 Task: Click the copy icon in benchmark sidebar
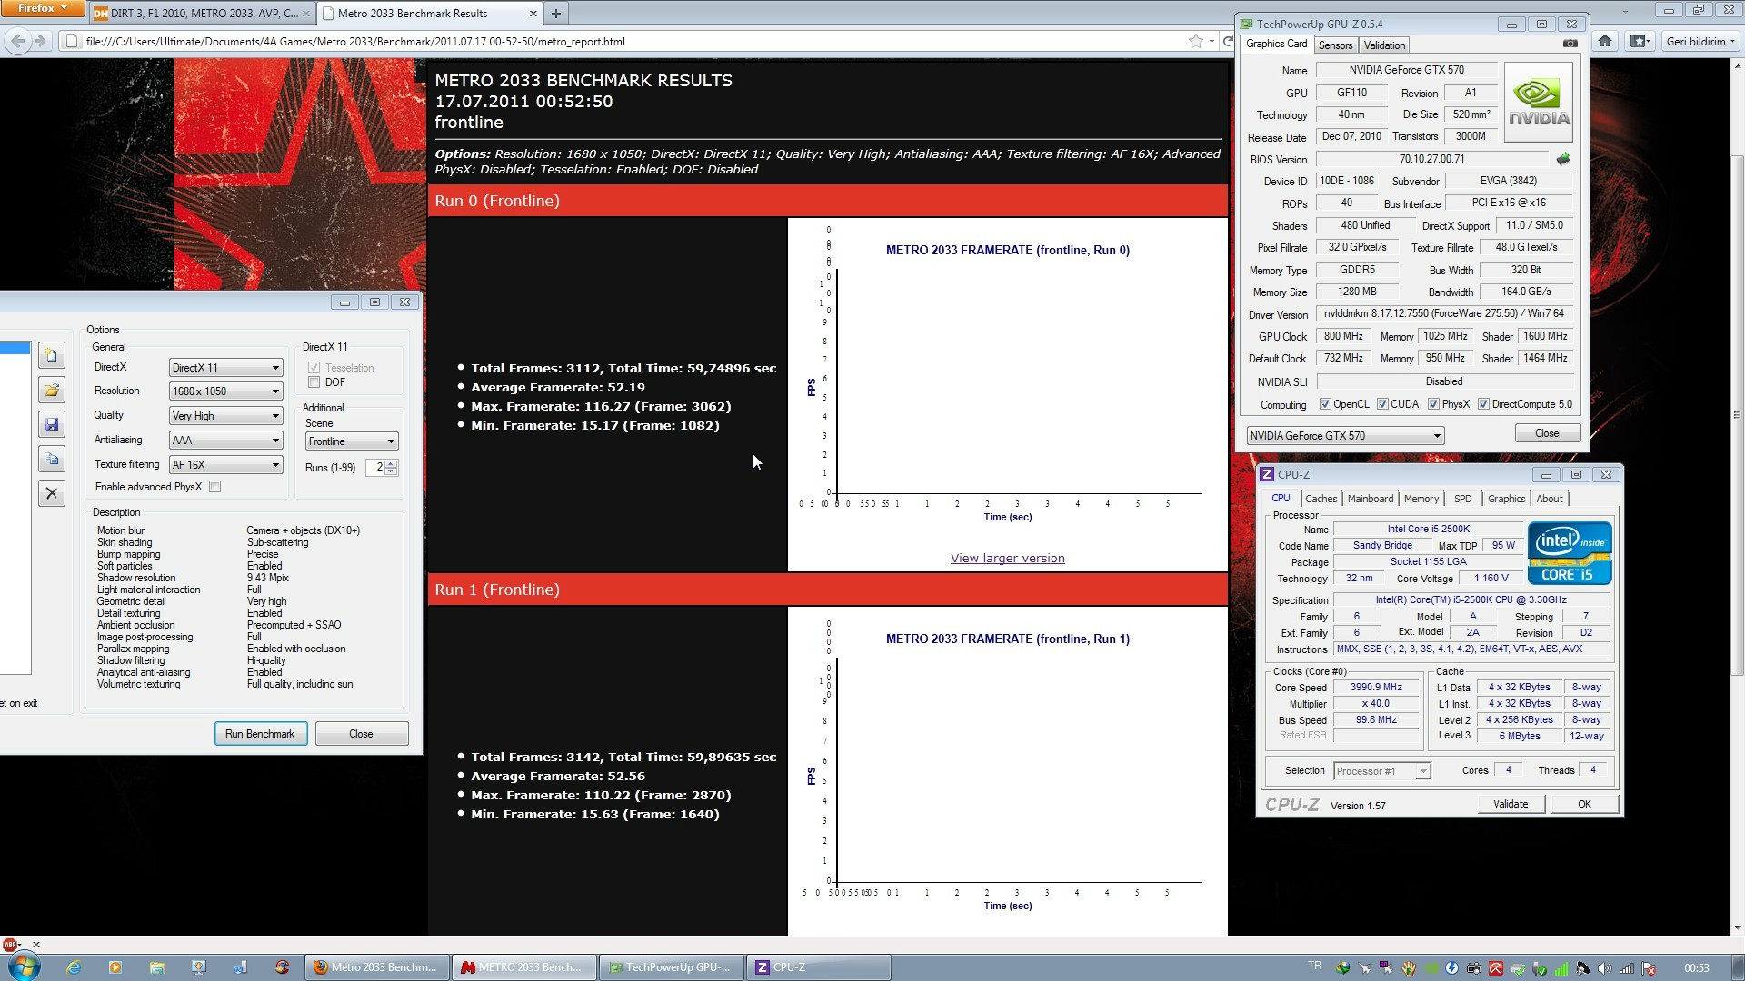click(x=52, y=459)
